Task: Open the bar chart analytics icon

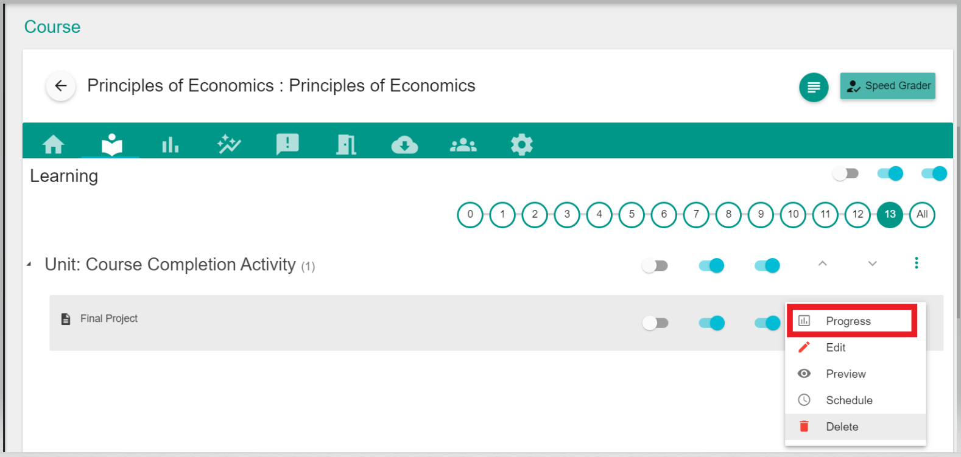Action: [x=171, y=144]
